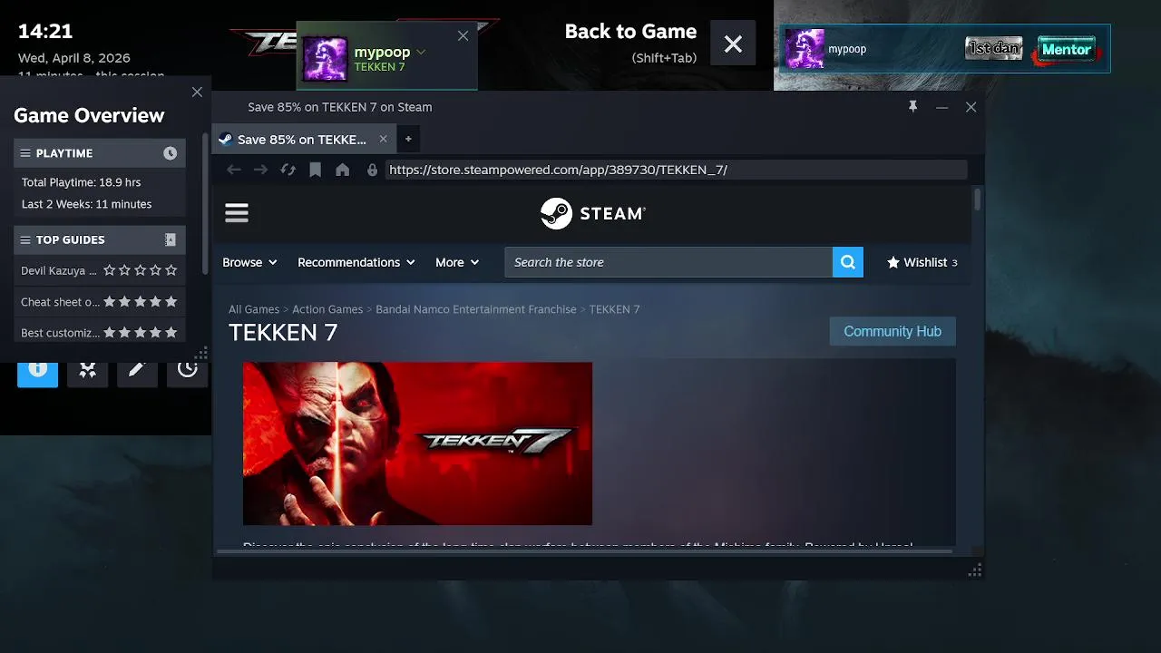This screenshot has height=653, width=1161.
Task: Click Bandai Namco Entertainment Franchise breadcrumb
Action: point(476,309)
